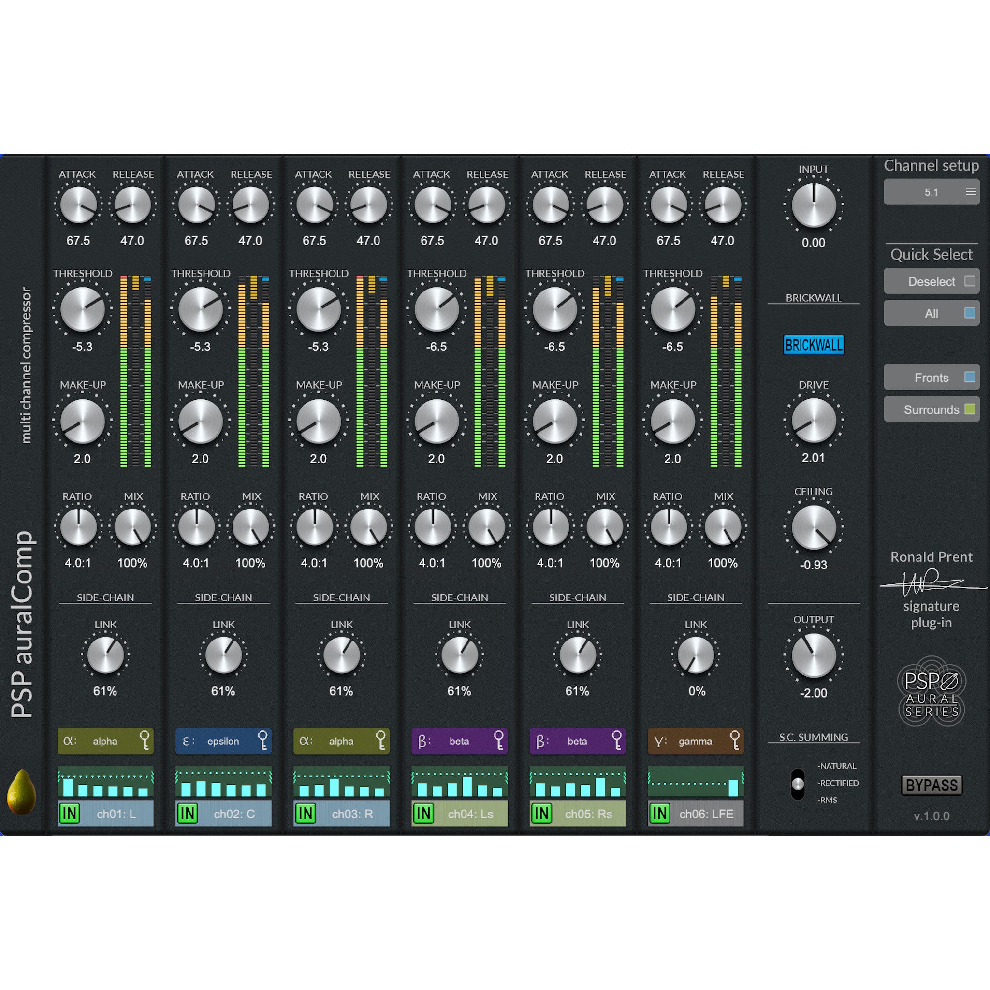Click the hamburger icon beside the 5.1 setup

tap(971, 191)
